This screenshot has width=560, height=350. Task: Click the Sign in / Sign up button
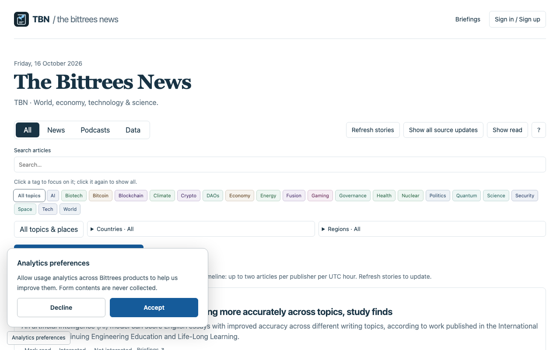point(518,19)
